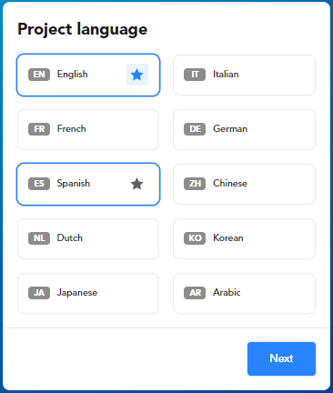Click the Project language heading
The width and height of the screenshot is (333, 393).
(x=83, y=30)
